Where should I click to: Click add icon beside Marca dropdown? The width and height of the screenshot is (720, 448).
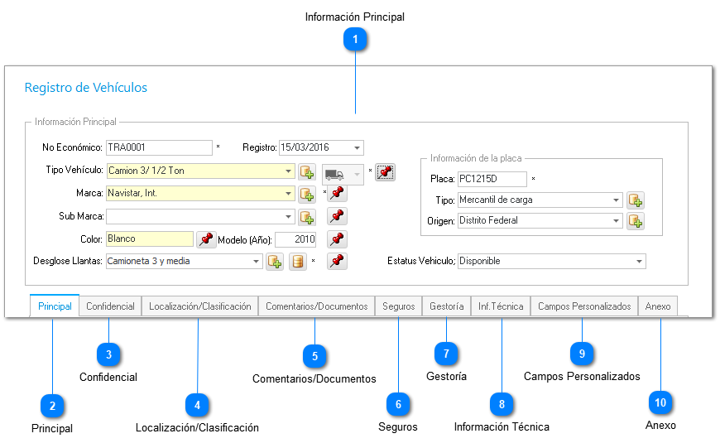(x=307, y=194)
